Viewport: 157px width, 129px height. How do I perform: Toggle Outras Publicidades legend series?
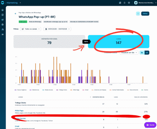click(x=117, y=90)
